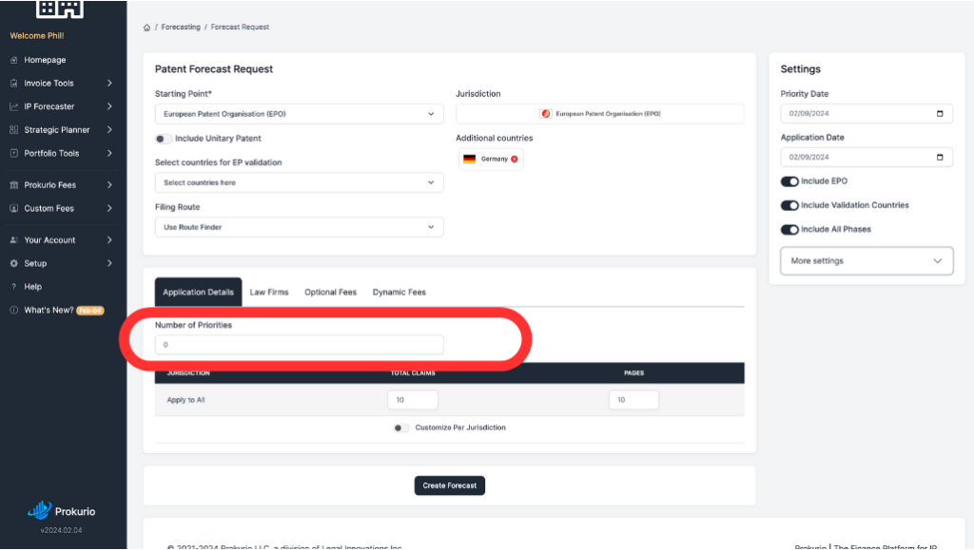Open the Application Date calendar picker
Screen dimensions: 974x550
click(x=939, y=158)
